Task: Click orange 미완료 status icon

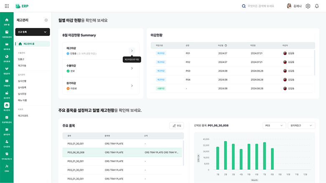Action: (68, 89)
